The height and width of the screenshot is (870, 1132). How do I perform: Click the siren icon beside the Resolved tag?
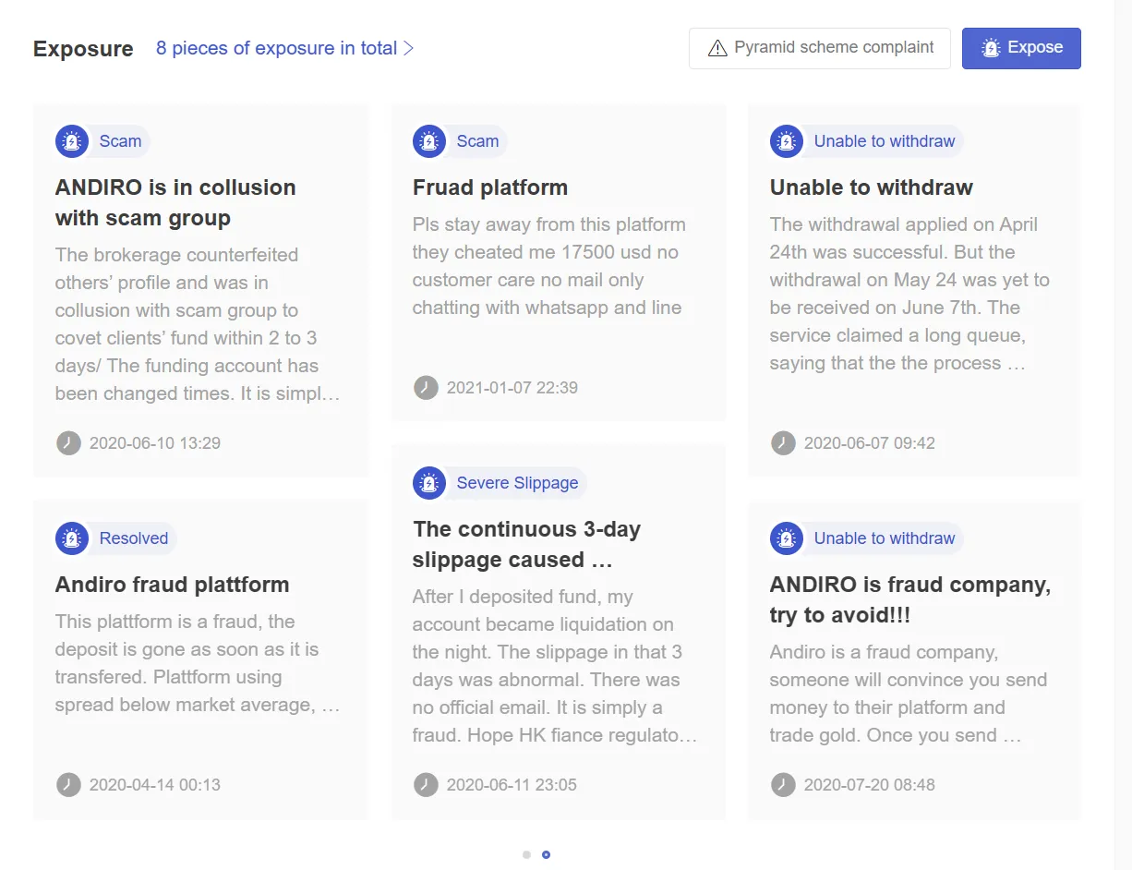(72, 538)
